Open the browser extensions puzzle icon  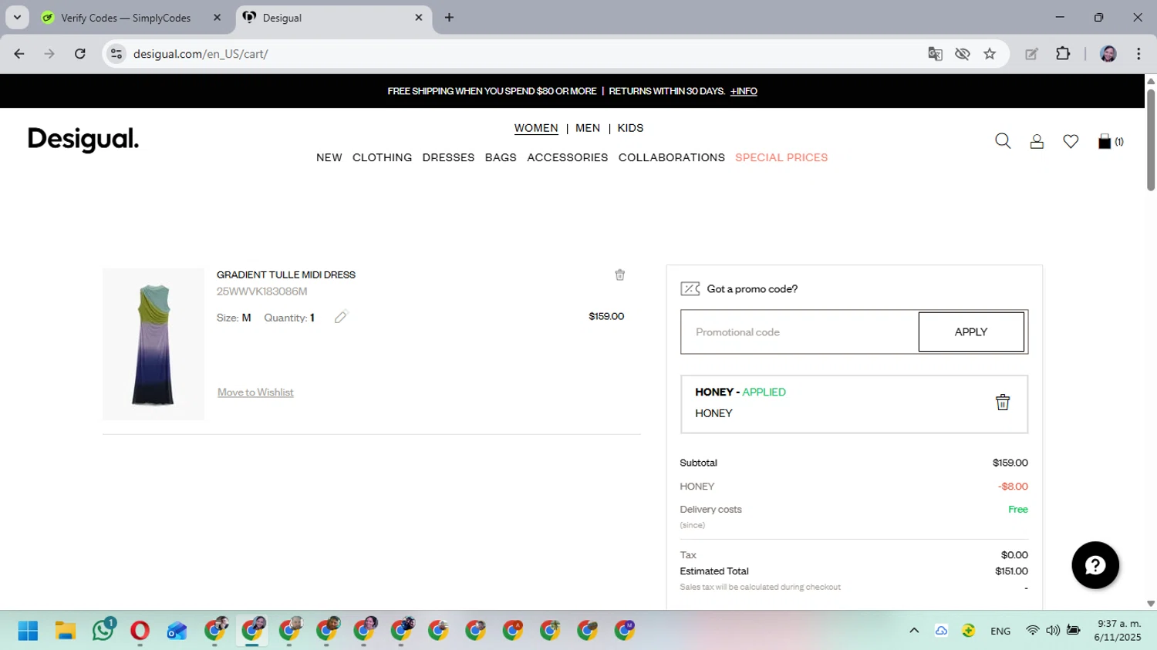point(1063,54)
